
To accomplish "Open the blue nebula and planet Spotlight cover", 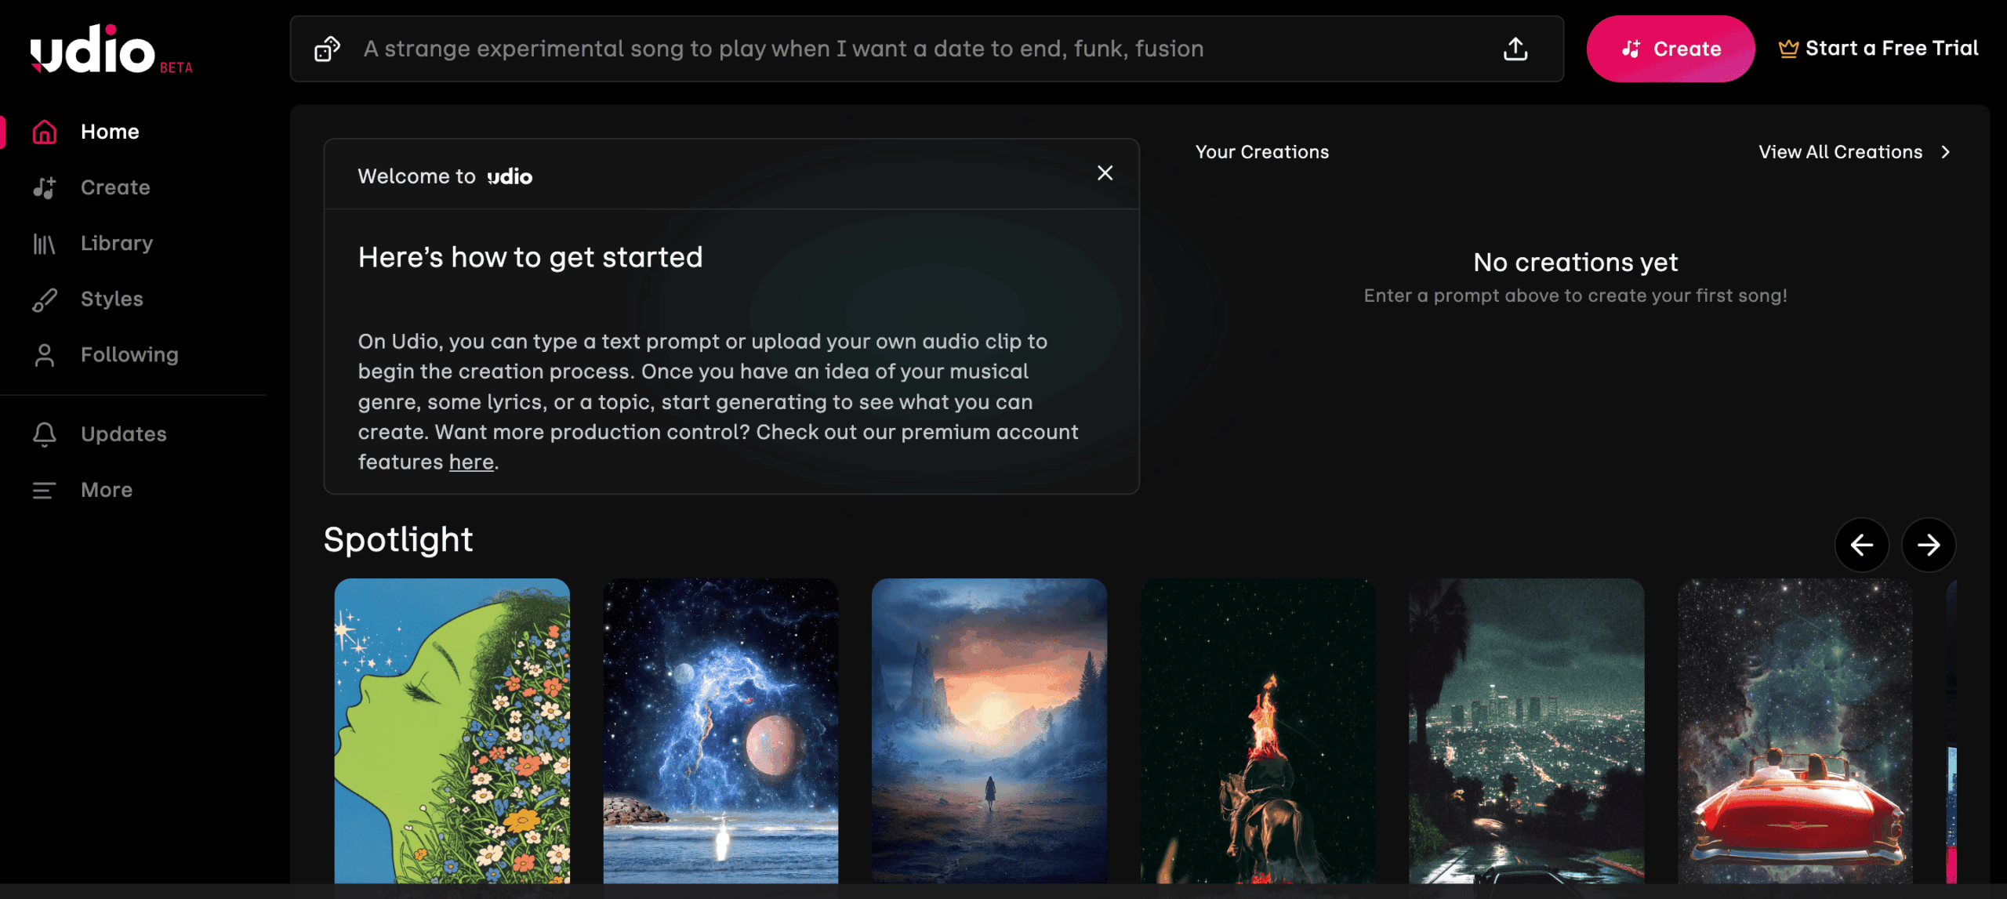I will point(720,731).
